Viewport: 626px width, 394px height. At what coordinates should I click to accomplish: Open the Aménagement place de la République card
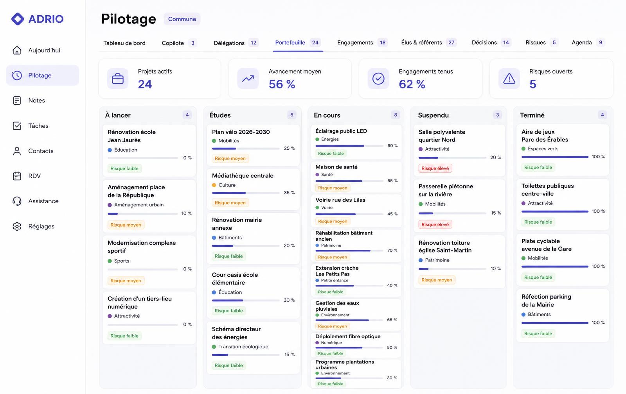tap(149, 206)
